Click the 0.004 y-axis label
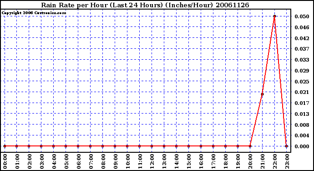The width and height of the screenshot is (314, 171). [302, 136]
